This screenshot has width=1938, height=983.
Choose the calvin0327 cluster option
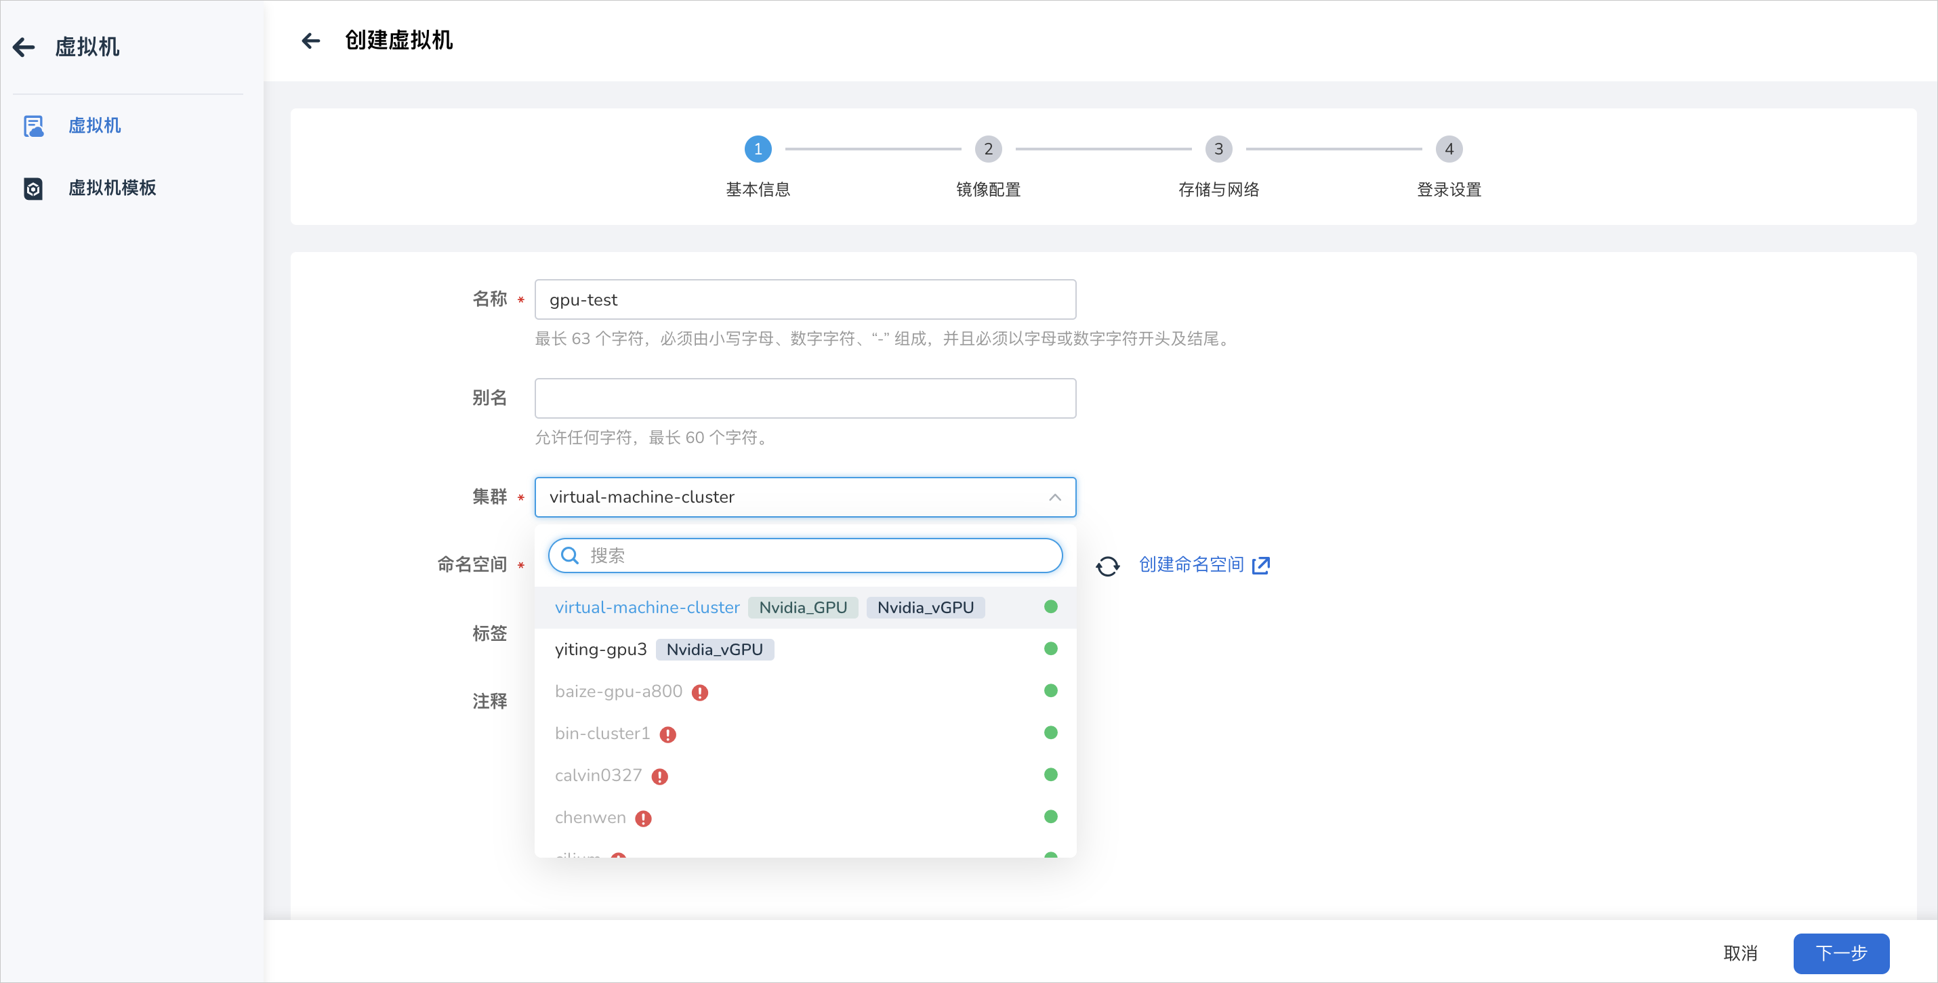(x=805, y=776)
